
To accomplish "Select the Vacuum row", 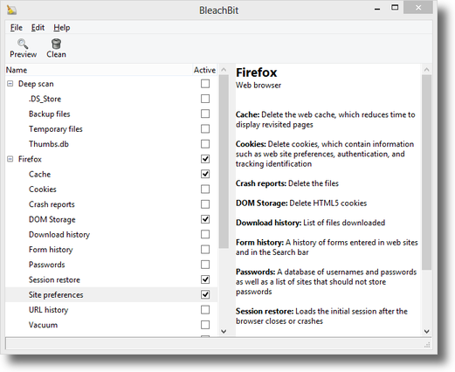I will click(111, 325).
